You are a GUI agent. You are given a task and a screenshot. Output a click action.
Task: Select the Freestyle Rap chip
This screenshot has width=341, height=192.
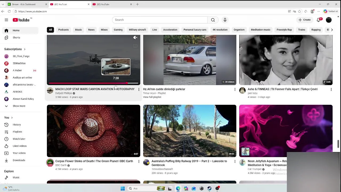point(284,30)
